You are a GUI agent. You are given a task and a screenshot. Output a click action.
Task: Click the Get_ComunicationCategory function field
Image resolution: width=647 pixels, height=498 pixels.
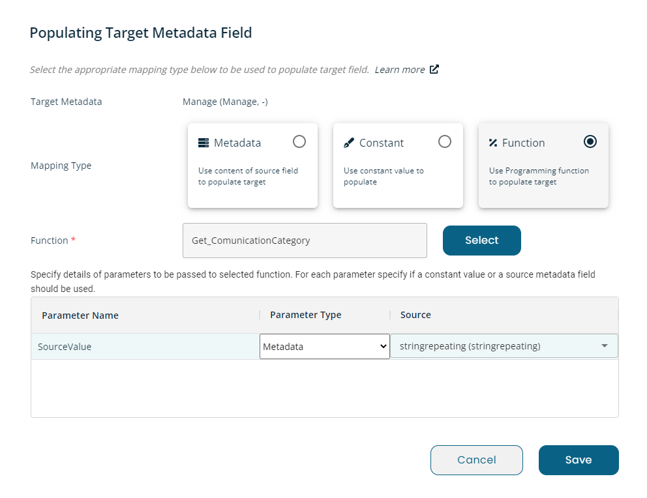click(305, 241)
